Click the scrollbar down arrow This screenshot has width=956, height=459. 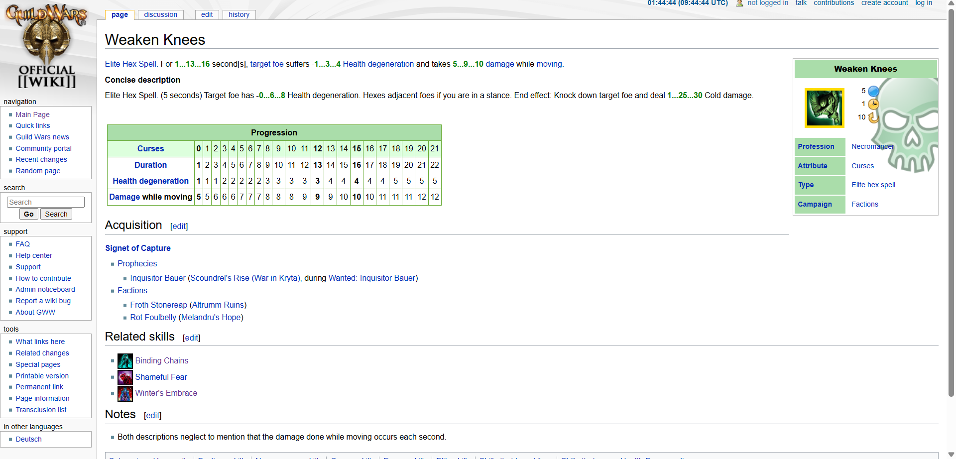coord(952,455)
